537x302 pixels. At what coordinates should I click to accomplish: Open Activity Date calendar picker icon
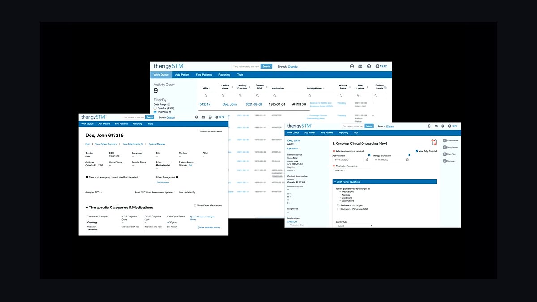(367, 160)
